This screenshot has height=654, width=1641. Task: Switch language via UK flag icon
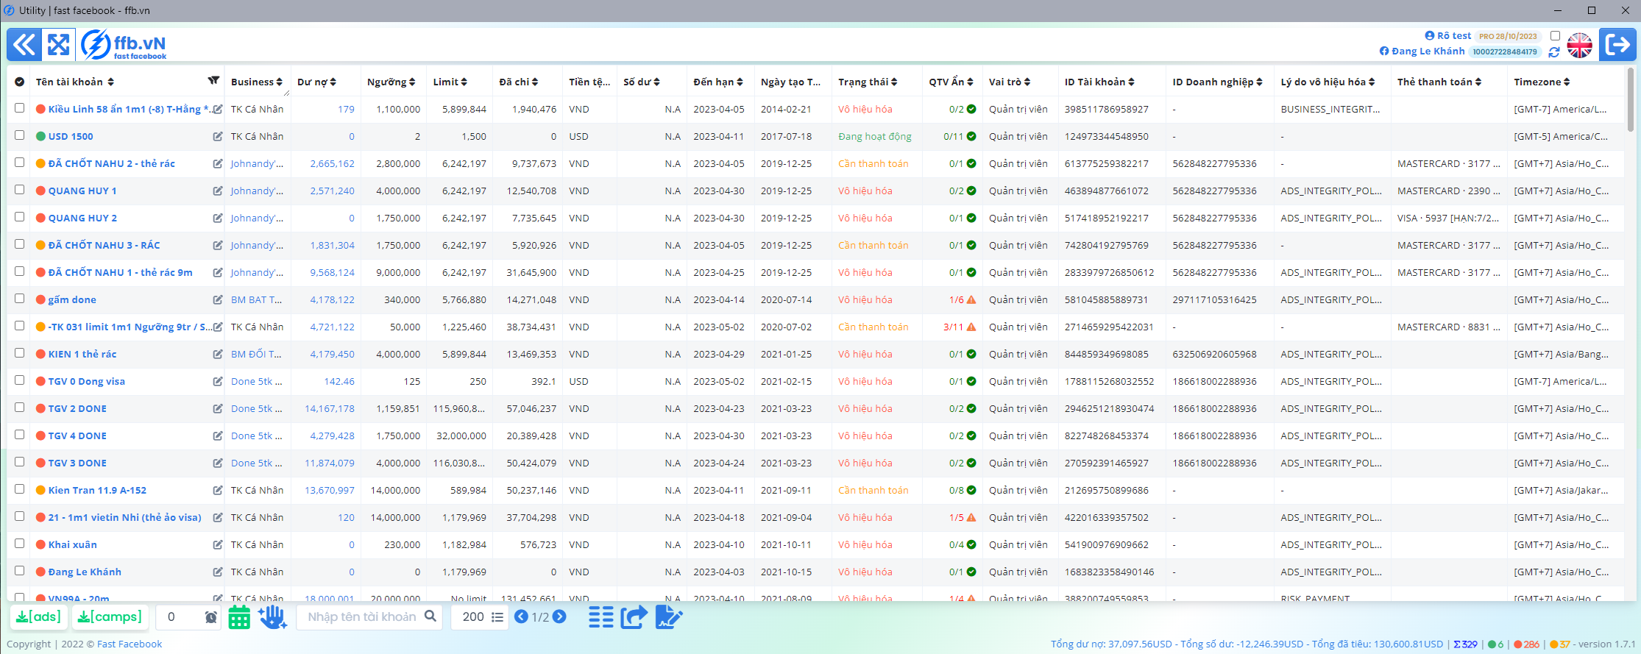[x=1579, y=45]
